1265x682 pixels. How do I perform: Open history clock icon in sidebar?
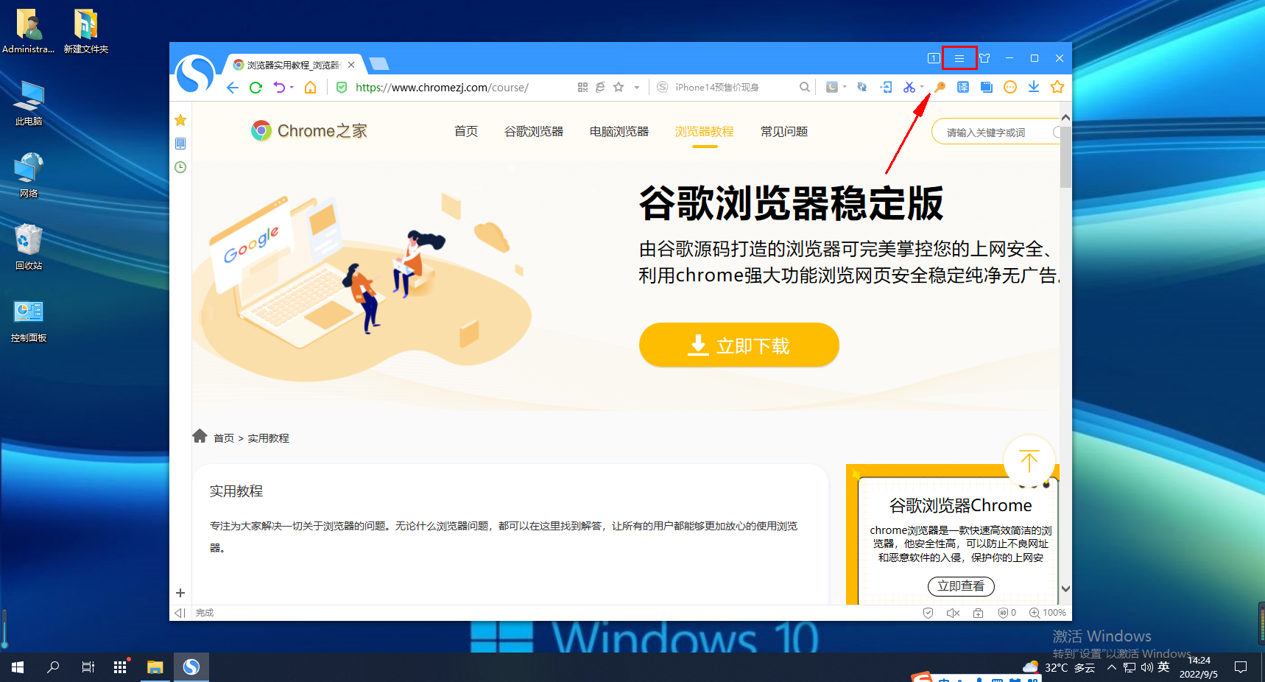(180, 167)
